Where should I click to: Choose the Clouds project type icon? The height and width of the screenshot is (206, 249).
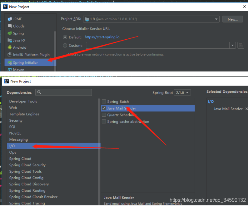[10, 26]
